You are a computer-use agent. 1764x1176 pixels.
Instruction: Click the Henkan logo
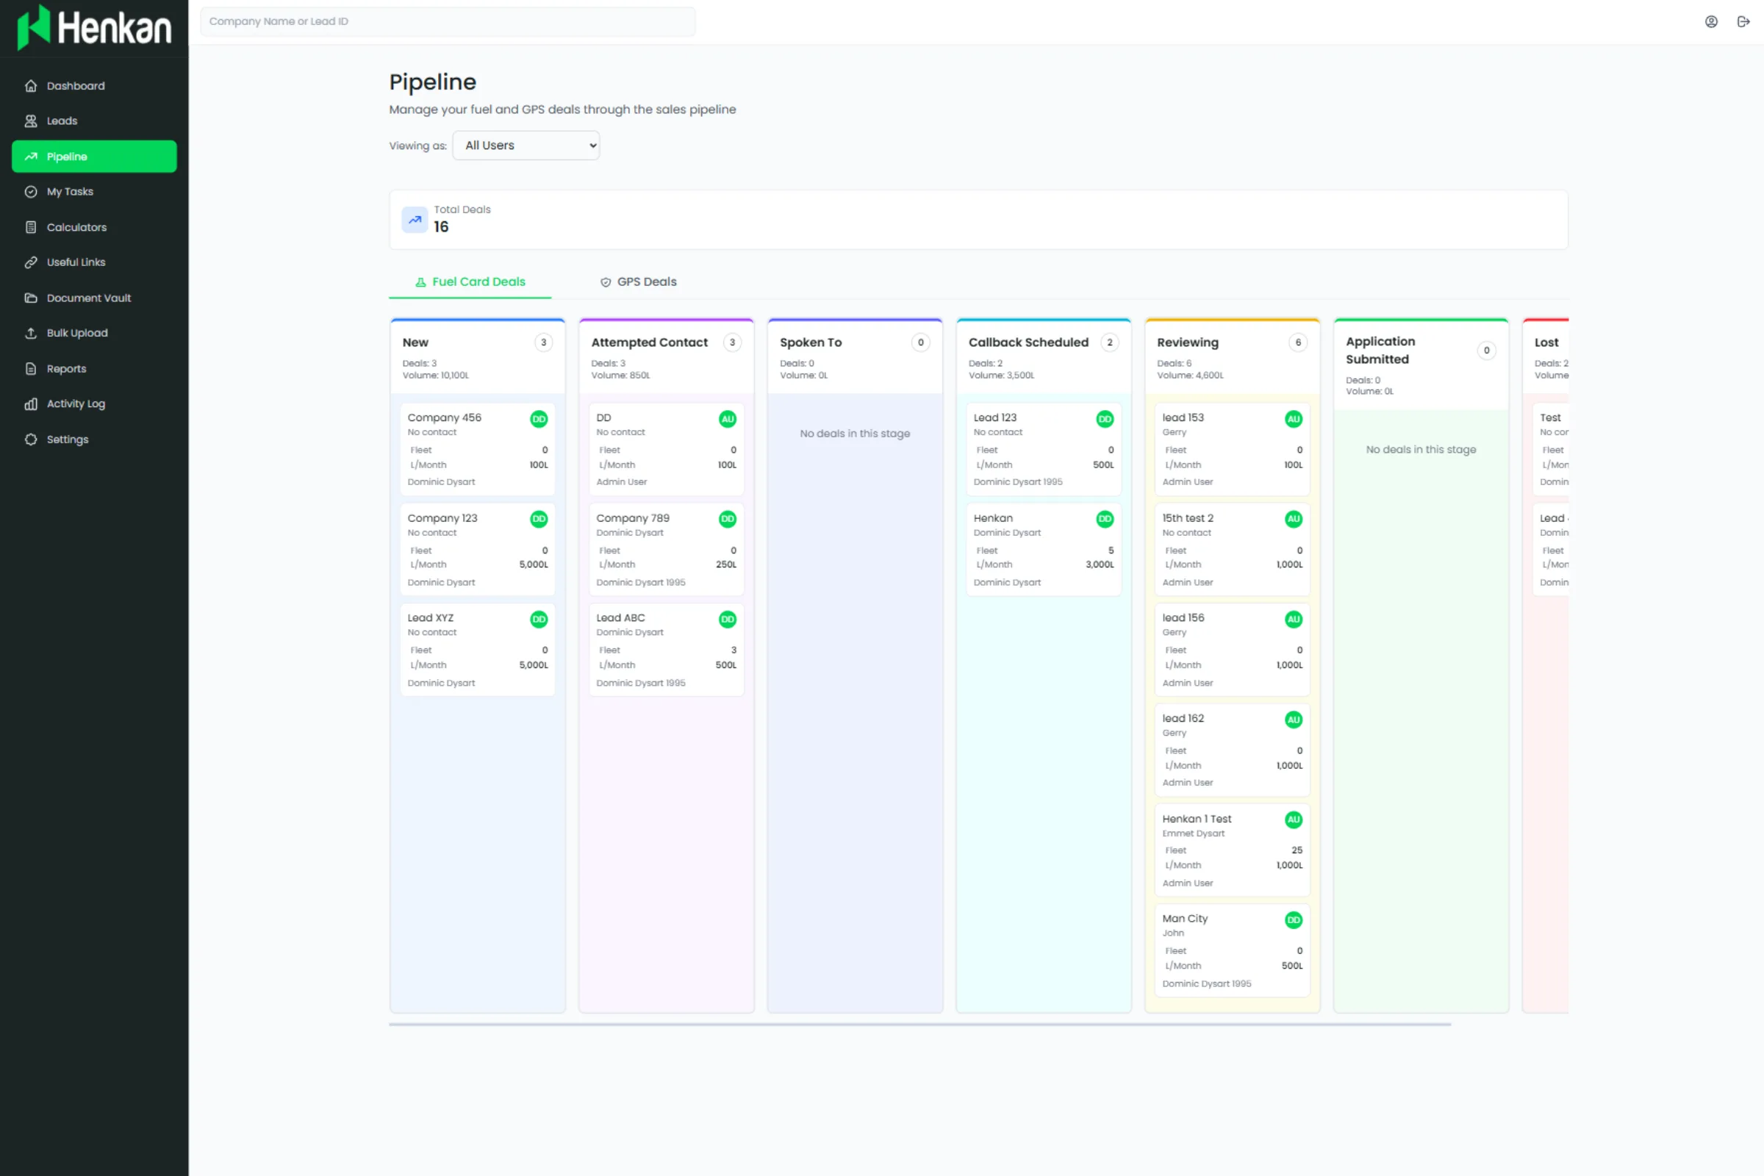(x=95, y=27)
